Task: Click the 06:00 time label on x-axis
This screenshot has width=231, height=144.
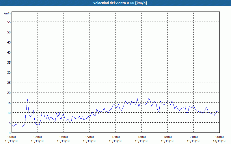Action: pyautogui.click(x=64, y=137)
